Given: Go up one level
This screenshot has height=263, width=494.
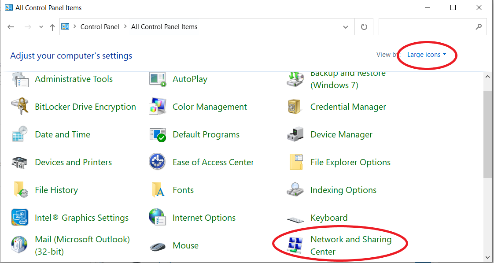Looking at the screenshot, I should 52,27.
